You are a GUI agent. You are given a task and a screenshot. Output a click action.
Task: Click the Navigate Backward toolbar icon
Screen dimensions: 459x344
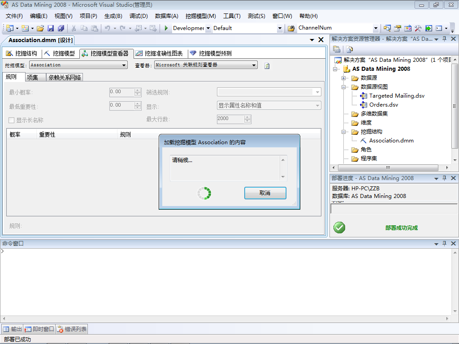(x=139, y=28)
